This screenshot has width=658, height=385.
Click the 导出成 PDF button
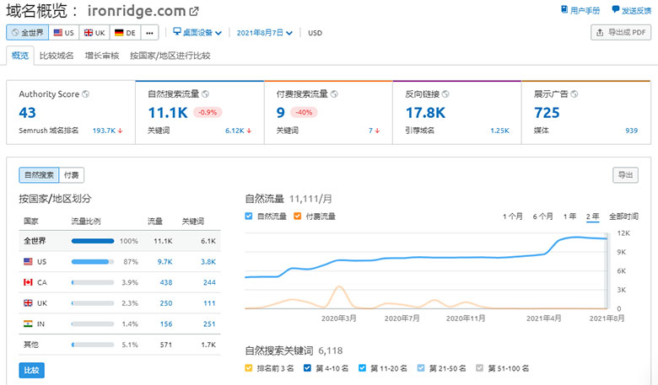pyautogui.click(x=621, y=32)
